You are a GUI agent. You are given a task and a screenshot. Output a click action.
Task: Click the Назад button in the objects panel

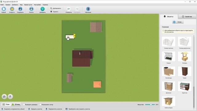click(x=178, y=22)
